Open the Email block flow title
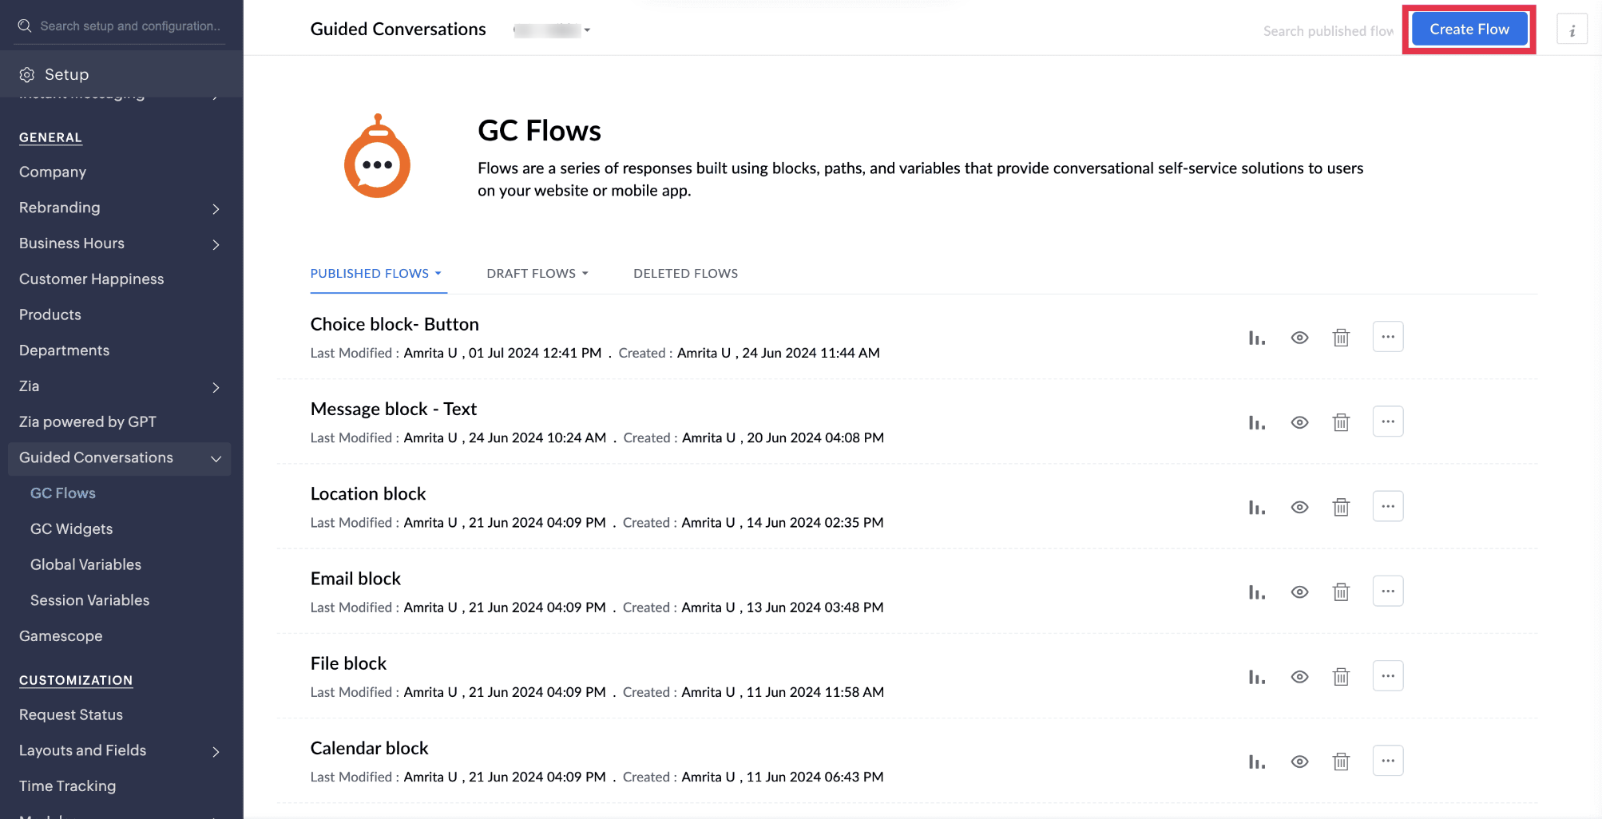This screenshot has width=1602, height=819. pyautogui.click(x=355, y=579)
